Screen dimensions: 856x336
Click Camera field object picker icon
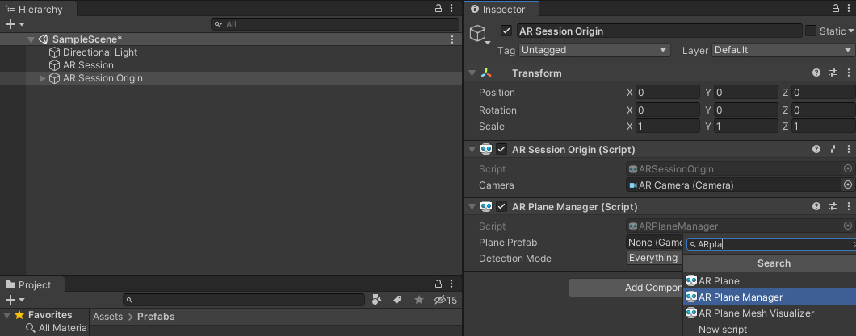847,185
